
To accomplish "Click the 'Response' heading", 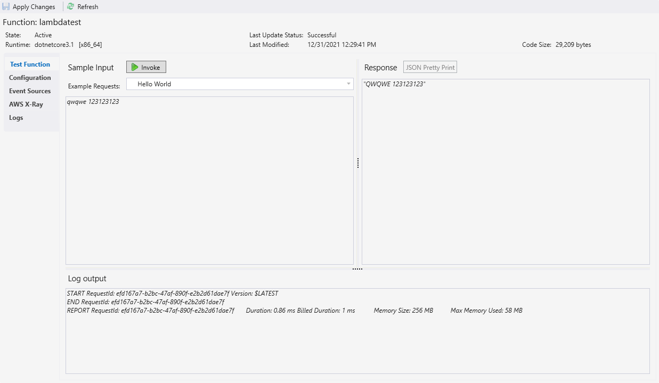I will [380, 68].
